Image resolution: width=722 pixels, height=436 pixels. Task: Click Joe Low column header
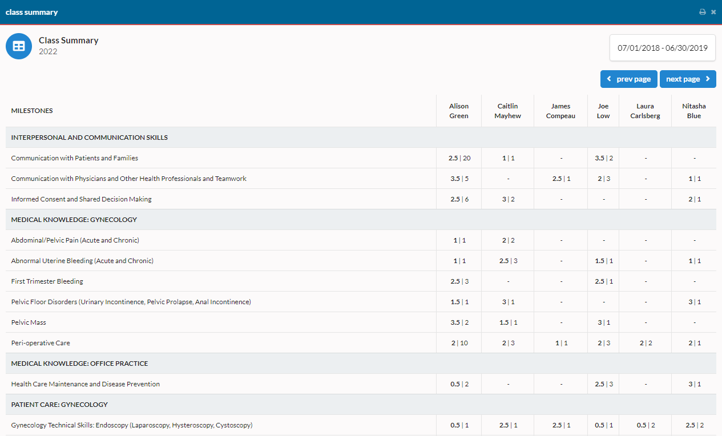(x=603, y=111)
